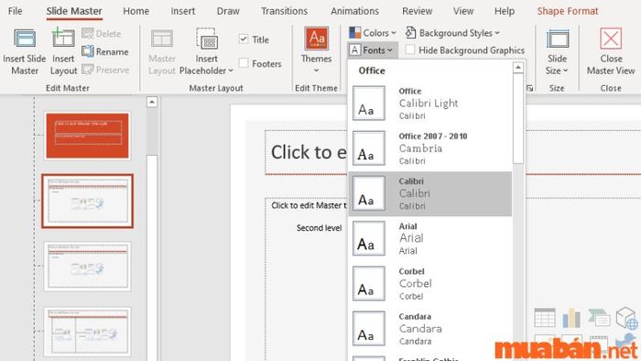This screenshot has width=641, height=361.
Task: Select the highlighted layout thumbnail
Action: coord(88,201)
